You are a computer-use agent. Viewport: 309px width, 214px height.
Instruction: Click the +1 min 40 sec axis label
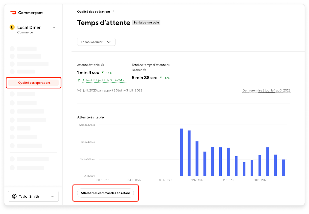point(87,142)
